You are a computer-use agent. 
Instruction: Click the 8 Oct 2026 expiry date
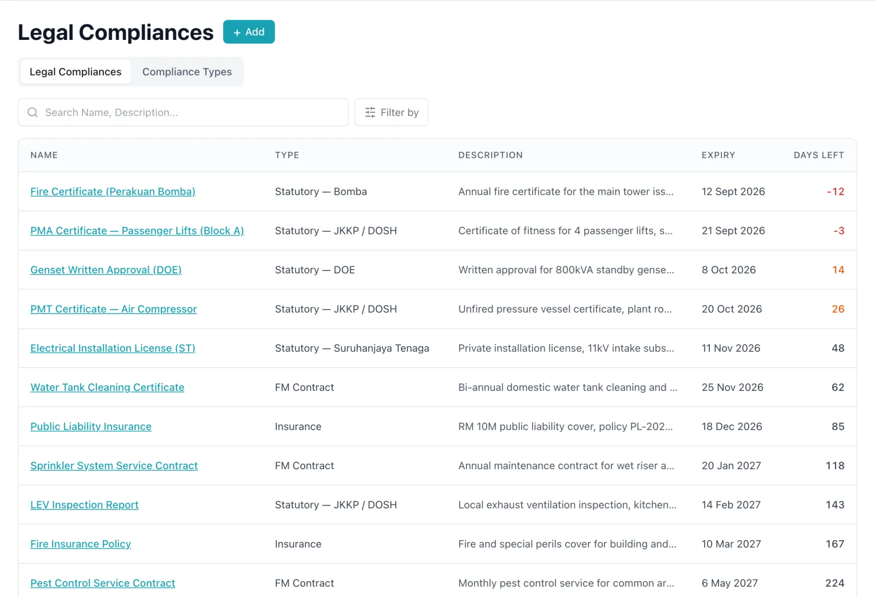click(x=729, y=270)
